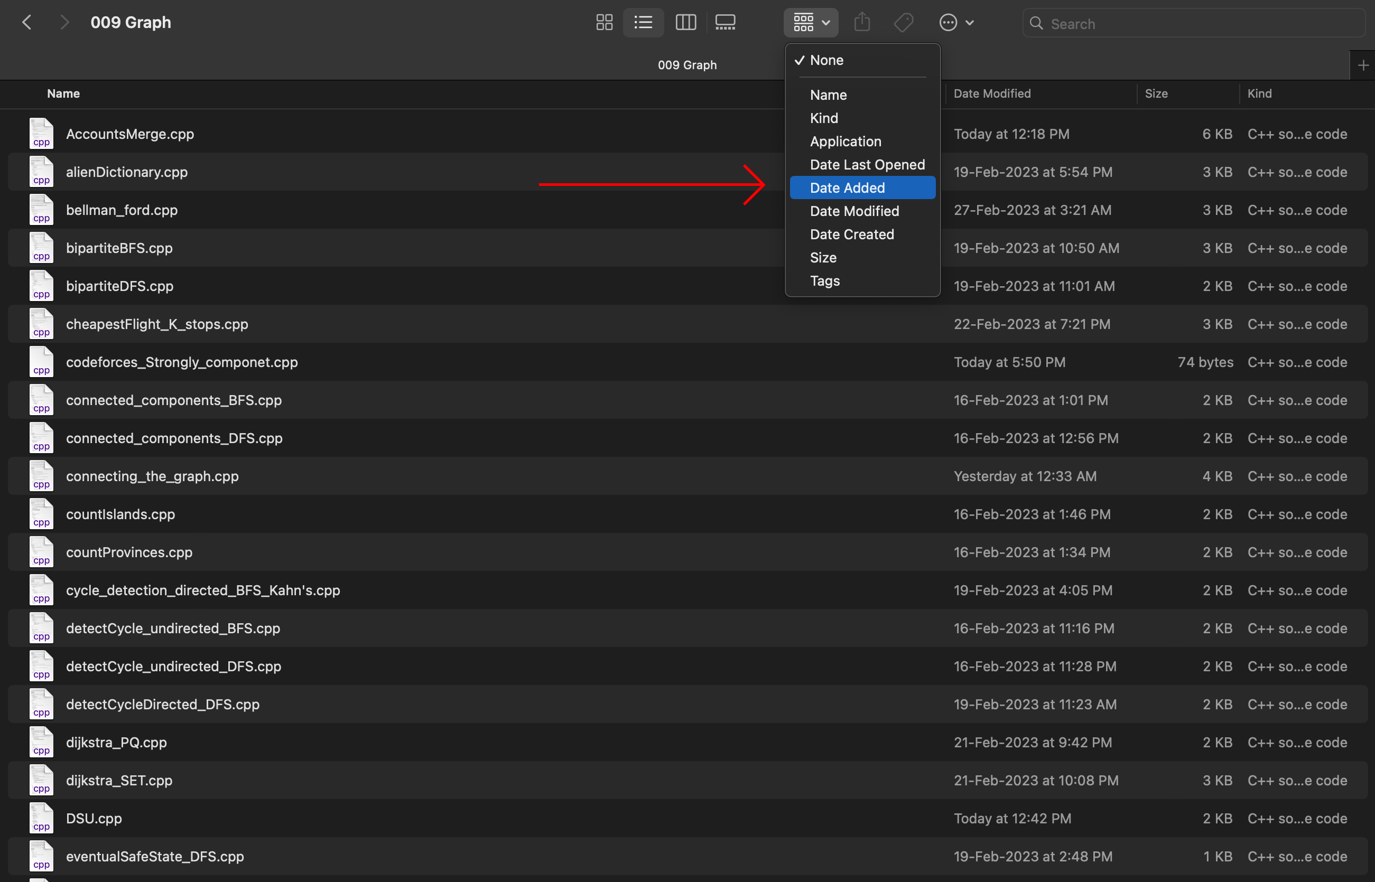Select the checked None grouping option
The height and width of the screenshot is (882, 1375).
pyautogui.click(x=826, y=60)
